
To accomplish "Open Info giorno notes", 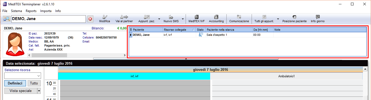I will [318, 18].
